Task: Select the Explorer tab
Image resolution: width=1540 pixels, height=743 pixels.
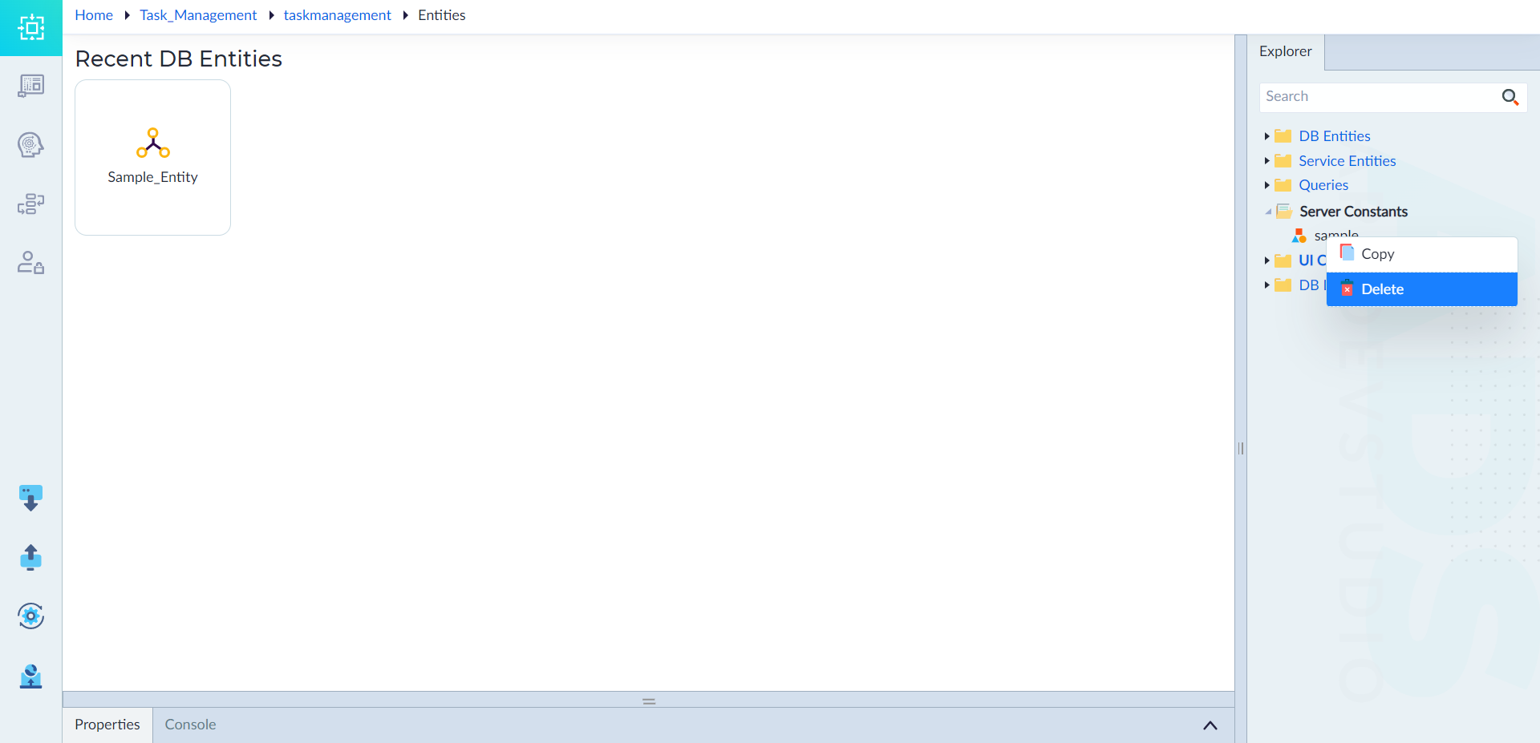Action: click(x=1285, y=51)
